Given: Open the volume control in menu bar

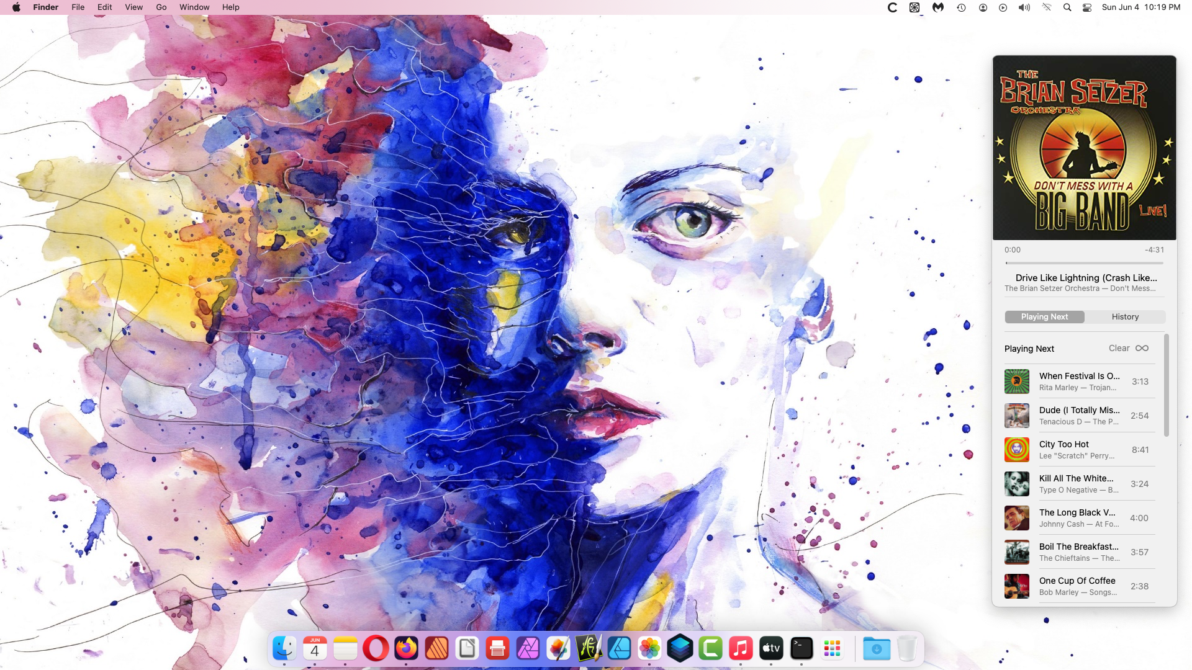Looking at the screenshot, I should click(1024, 7).
